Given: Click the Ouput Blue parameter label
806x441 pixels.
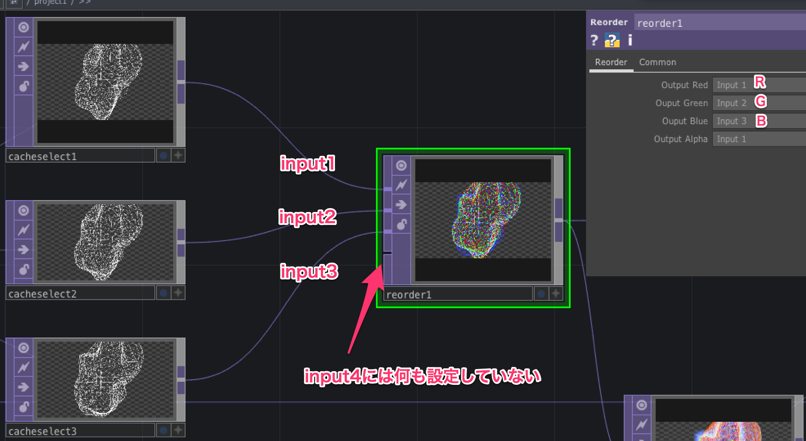Looking at the screenshot, I should point(685,121).
